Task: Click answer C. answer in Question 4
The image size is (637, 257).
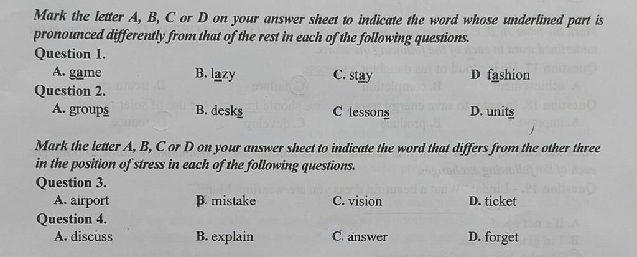Action: [x=360, y=237]
